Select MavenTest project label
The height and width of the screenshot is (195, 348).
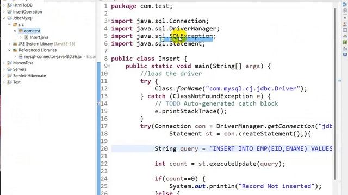tap(23, 63)
